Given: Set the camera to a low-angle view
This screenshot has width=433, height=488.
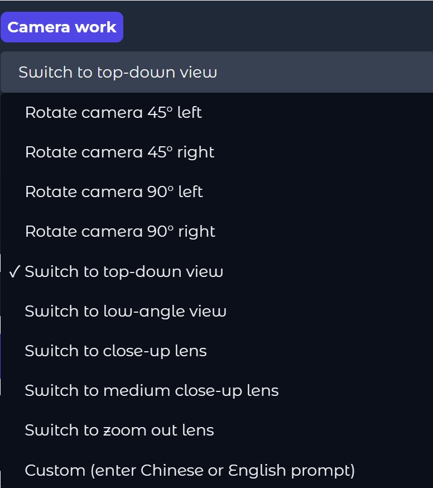Looking at the screenshot, I should pyautogui.click(x=126, y=312).
